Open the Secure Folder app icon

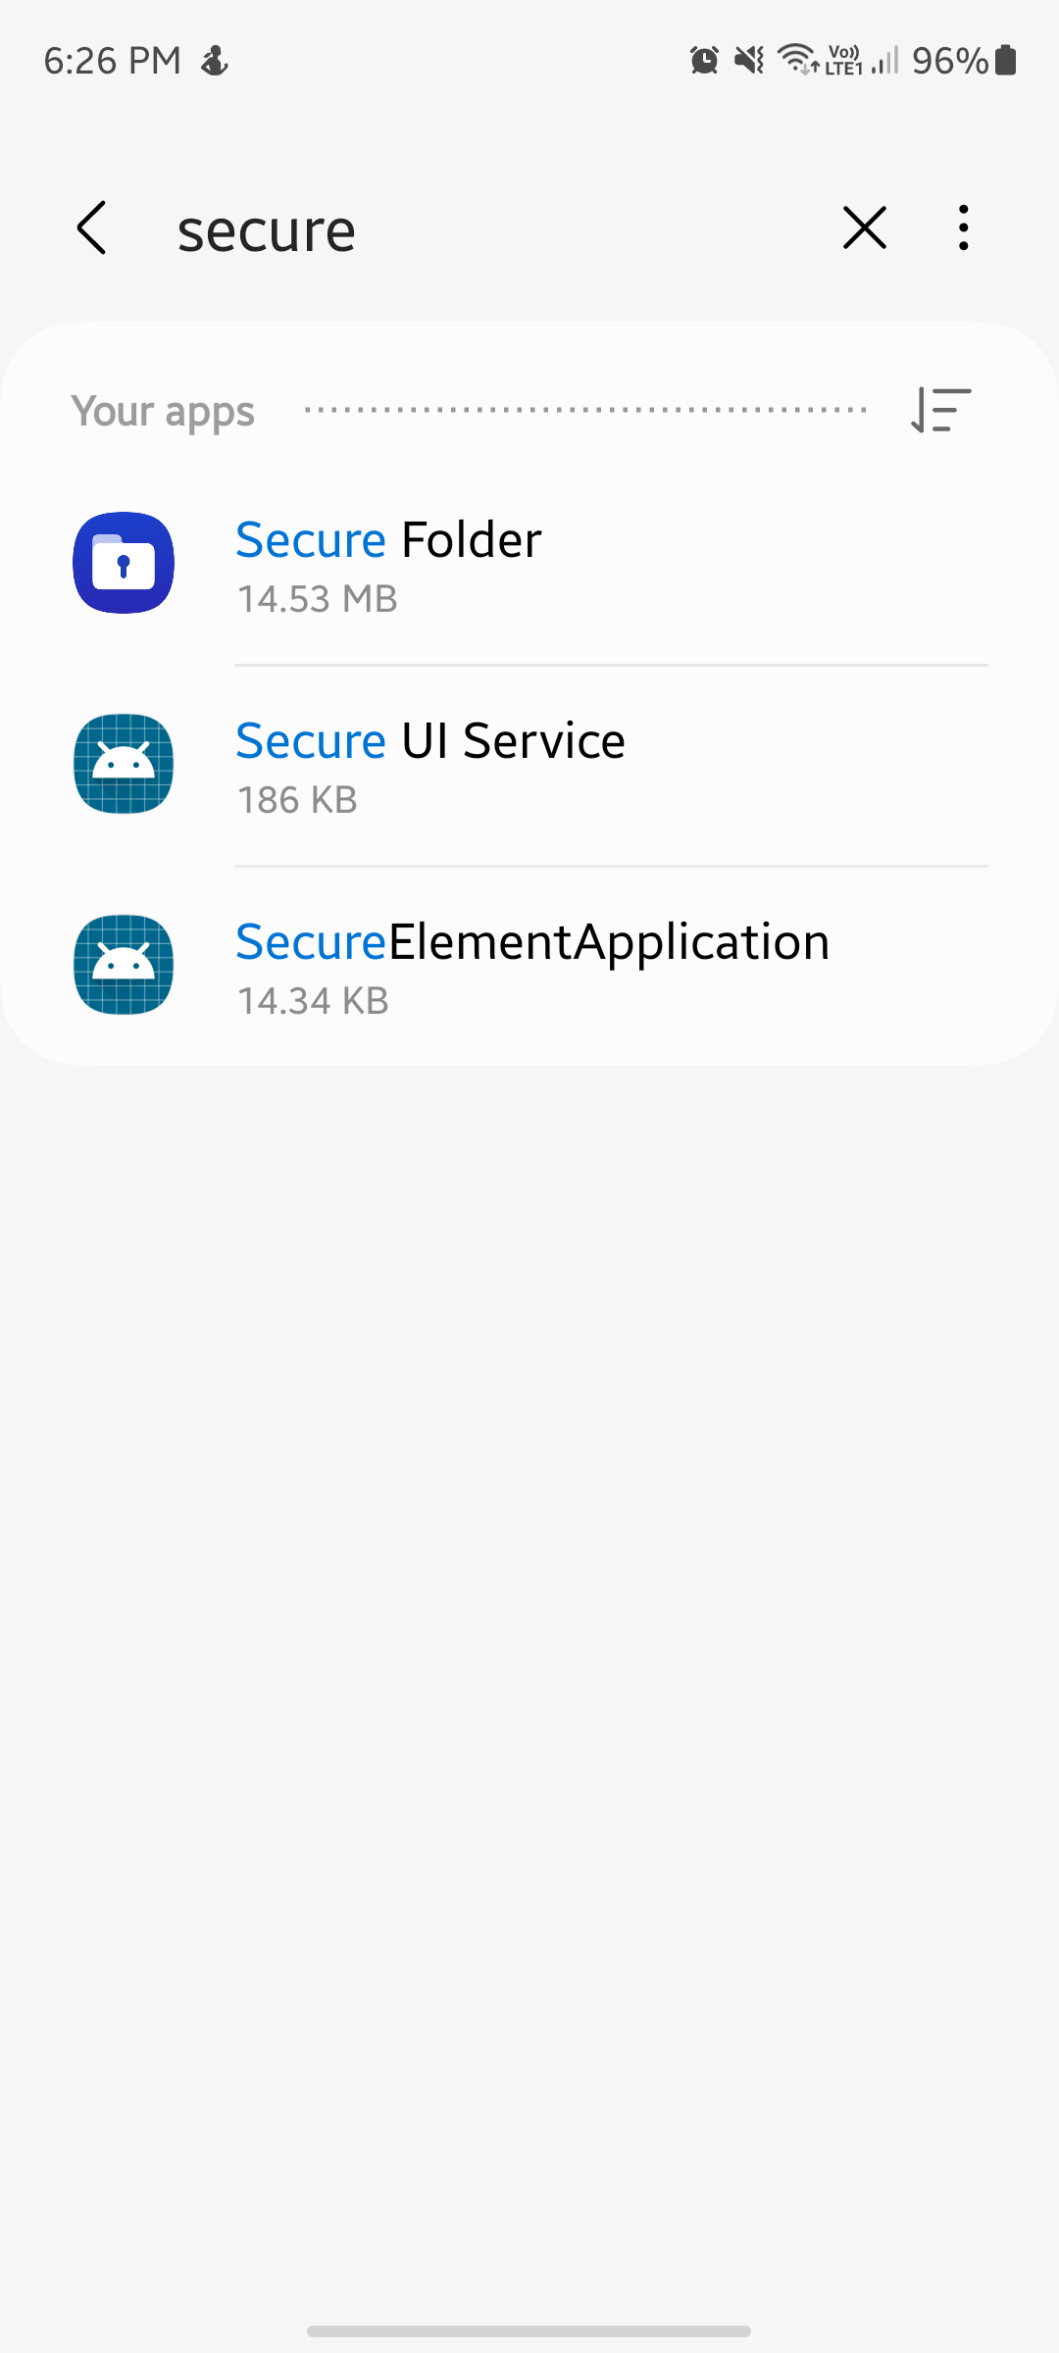tap(122, 565)
